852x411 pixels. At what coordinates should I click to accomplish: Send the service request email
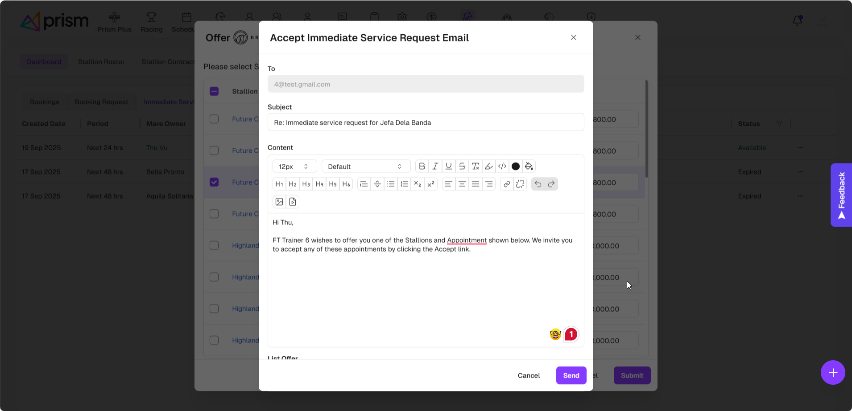coord(571,375)
